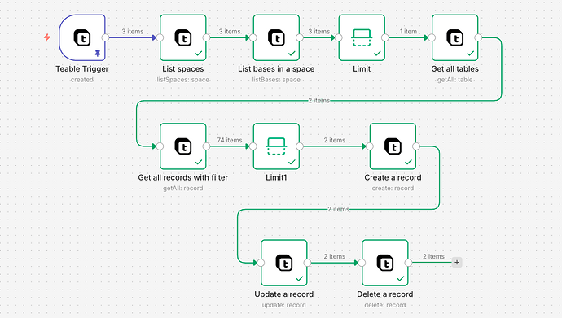Select the Delete a record node
This screenshot has width=562, height=318.
click(x=385, y=263)
